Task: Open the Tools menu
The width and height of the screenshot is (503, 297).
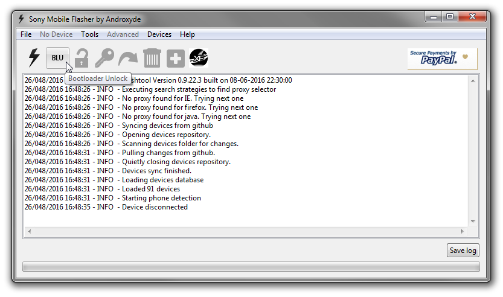Action: (89, 34)
